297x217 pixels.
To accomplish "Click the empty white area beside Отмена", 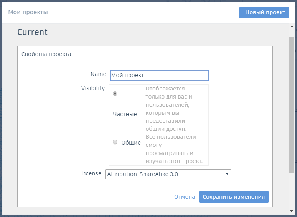I will click(96, 197).
